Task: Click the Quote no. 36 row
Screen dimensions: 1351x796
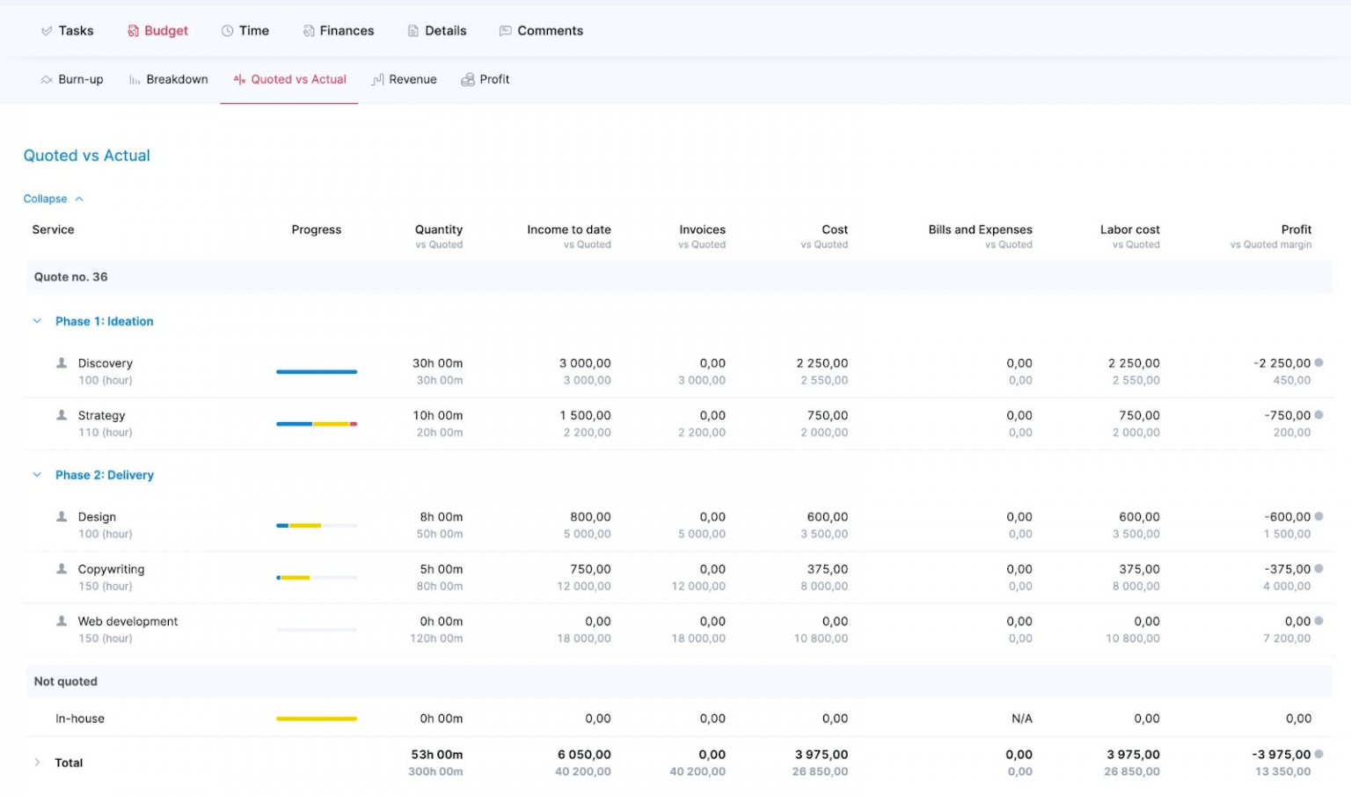Action: pyautogui.click(x=70, y=277)
